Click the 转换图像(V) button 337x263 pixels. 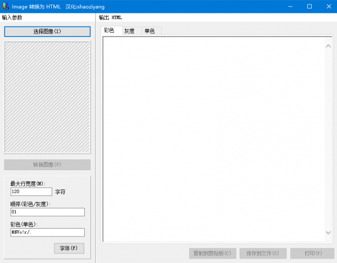(x=47, y=164)
